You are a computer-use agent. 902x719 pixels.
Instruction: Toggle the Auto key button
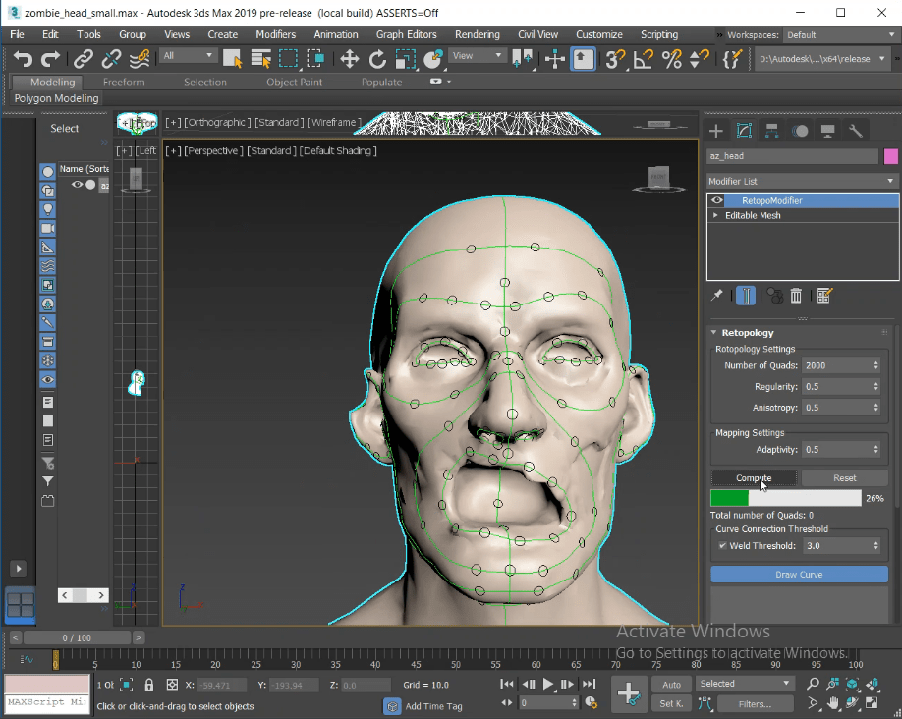point(672,684)
